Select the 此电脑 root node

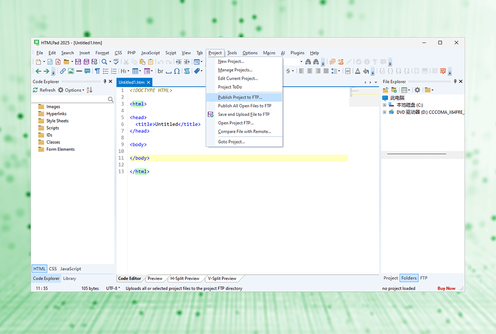393,98
